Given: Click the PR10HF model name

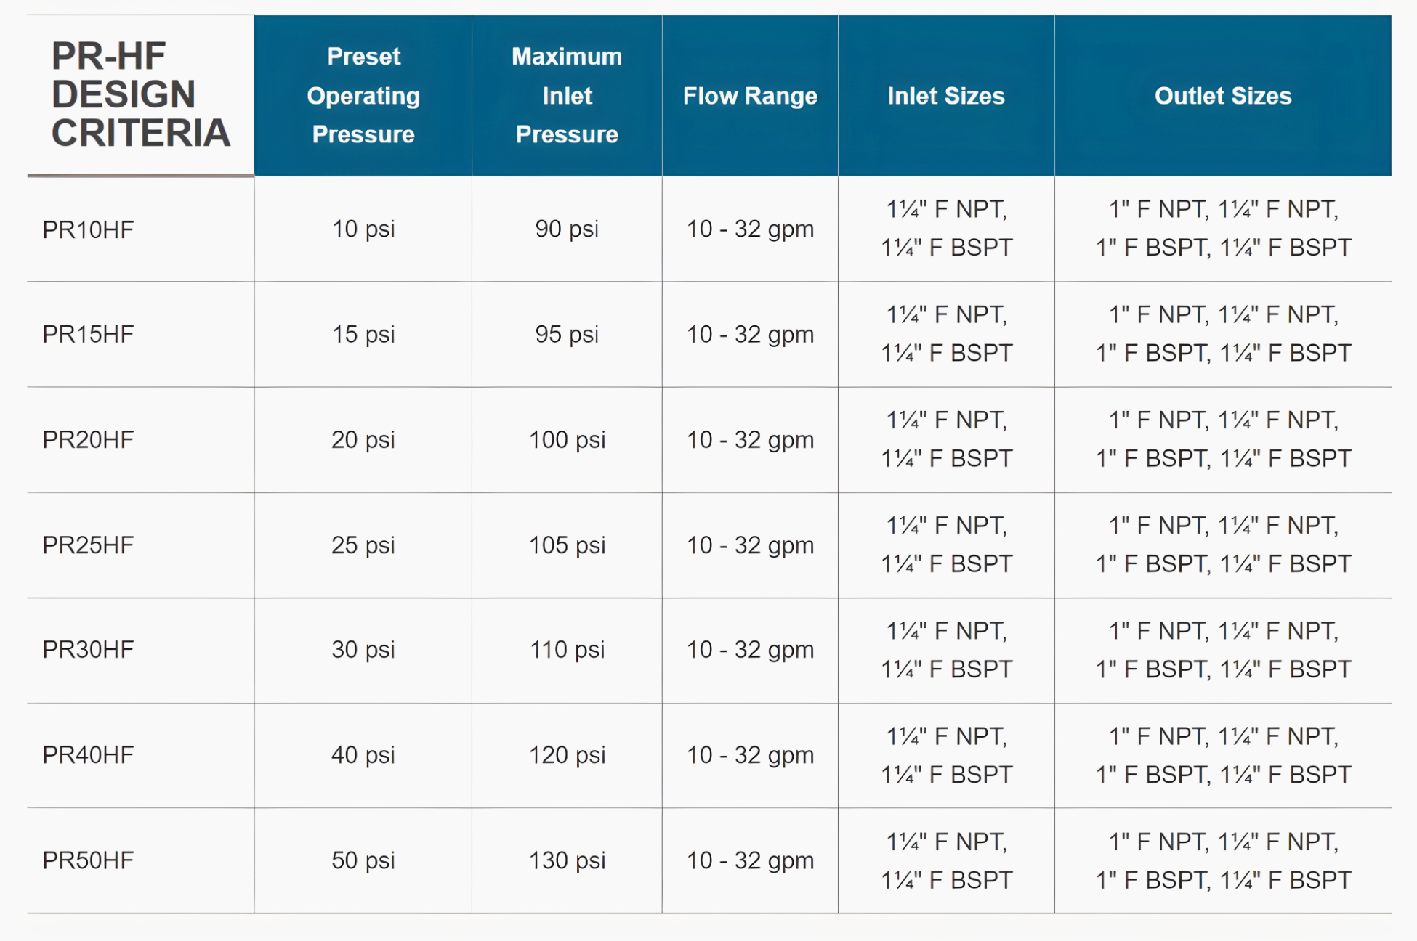Looking at the screenshot, I should click(x=88, y=229).
